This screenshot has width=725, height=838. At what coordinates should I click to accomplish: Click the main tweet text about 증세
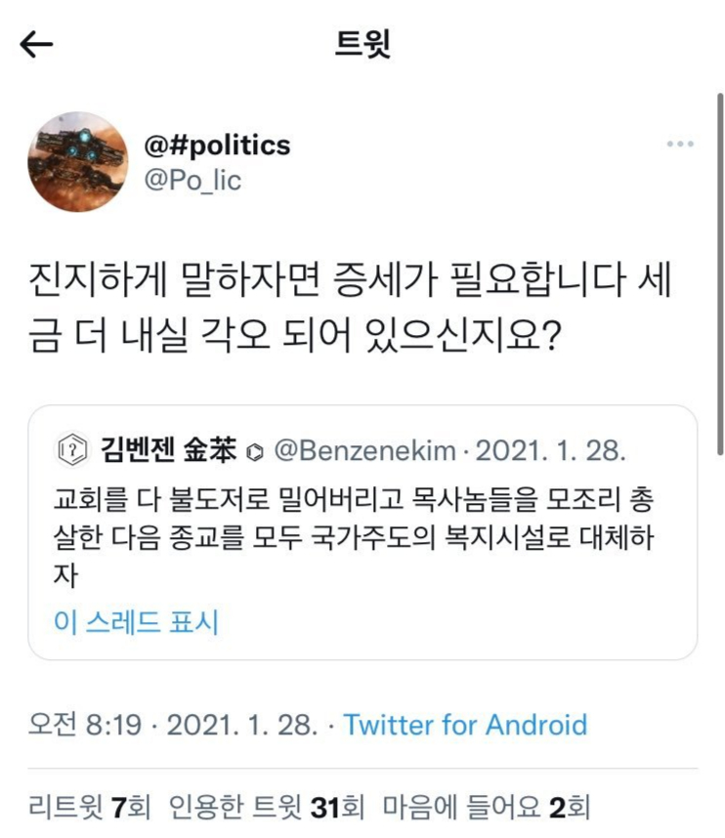(352, 313)
